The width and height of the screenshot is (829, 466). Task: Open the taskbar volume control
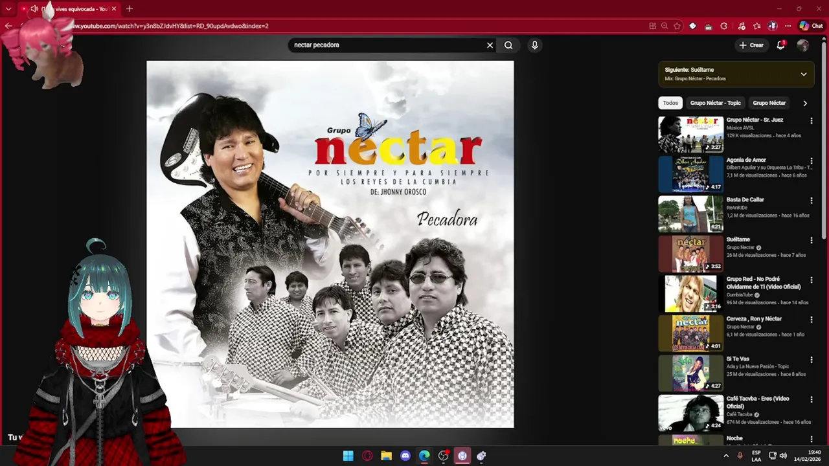click(783, 456)
